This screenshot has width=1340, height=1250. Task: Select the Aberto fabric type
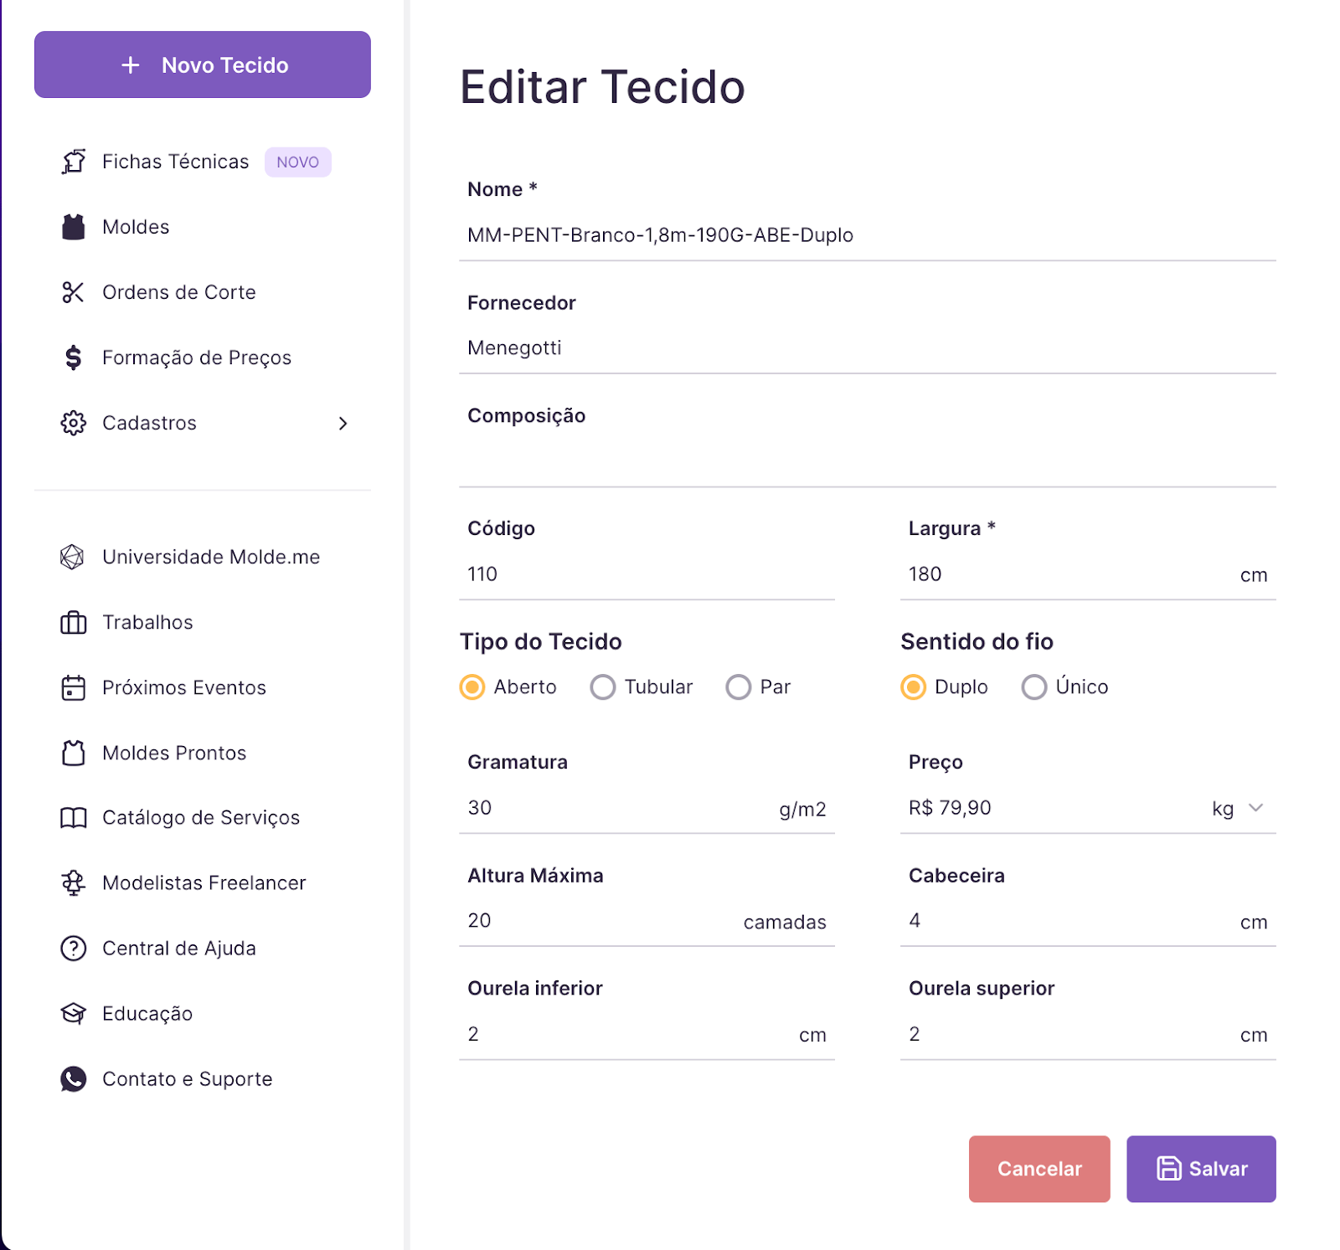tap(472, 687)
